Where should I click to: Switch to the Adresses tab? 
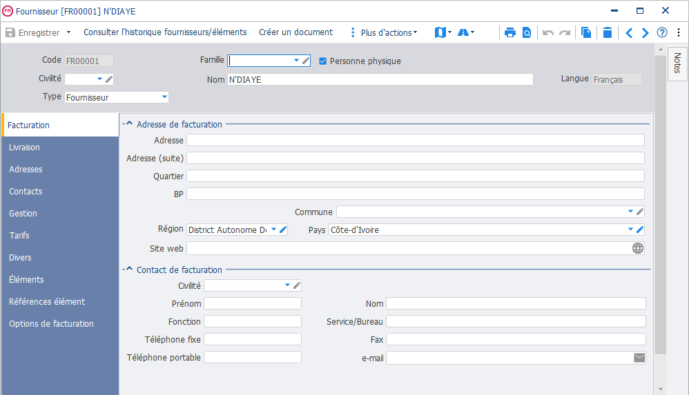click(x=60, y=170)
